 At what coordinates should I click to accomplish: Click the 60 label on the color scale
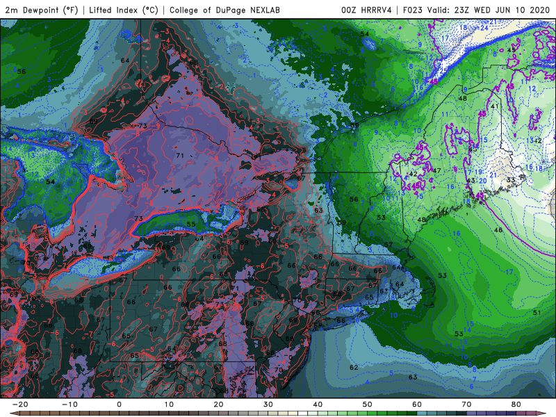(x=417, y=404)
